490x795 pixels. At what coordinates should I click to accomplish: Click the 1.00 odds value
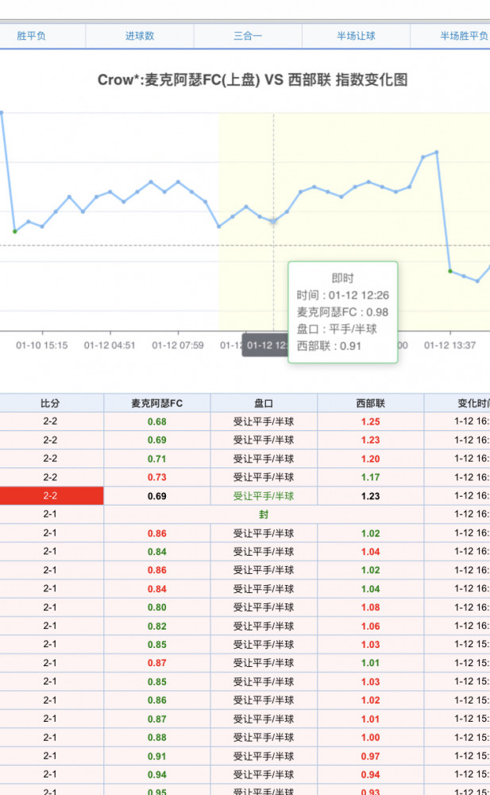[370, 738]
